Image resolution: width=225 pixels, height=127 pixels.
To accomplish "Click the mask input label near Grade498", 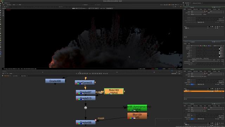I will point(101,118).
